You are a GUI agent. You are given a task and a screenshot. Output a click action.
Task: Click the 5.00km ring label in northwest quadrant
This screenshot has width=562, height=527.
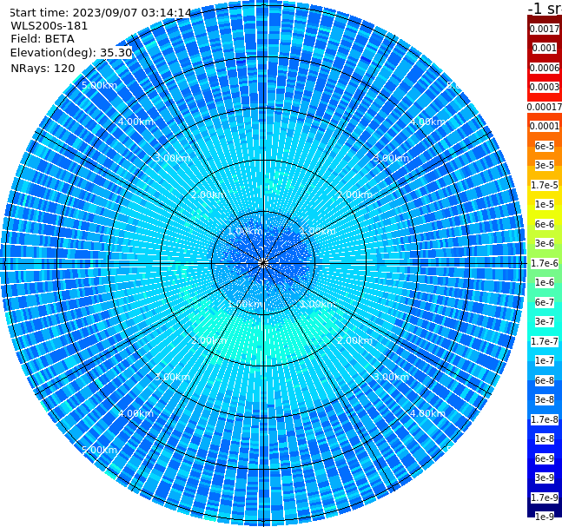[99, 86]
